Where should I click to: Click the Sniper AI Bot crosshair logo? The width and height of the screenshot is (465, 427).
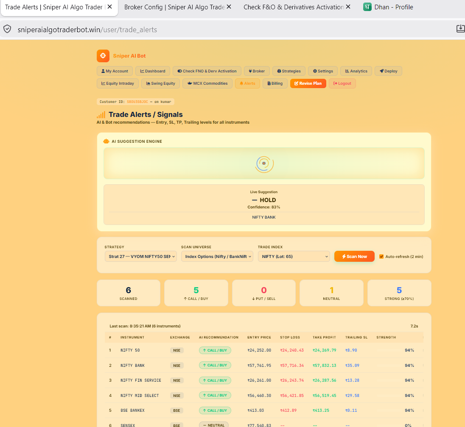point(103,55)
